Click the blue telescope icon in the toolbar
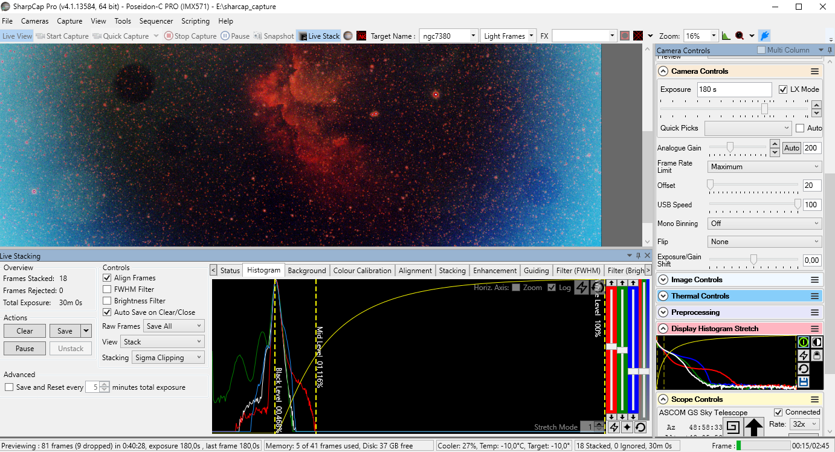This screenshot has width=835, height=452. point(764,36)
